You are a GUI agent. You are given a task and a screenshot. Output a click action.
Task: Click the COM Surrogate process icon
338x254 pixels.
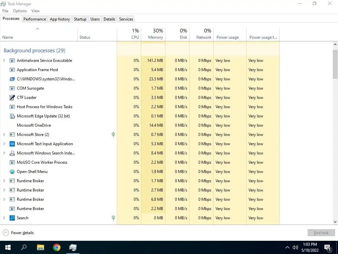pos(12,88)
